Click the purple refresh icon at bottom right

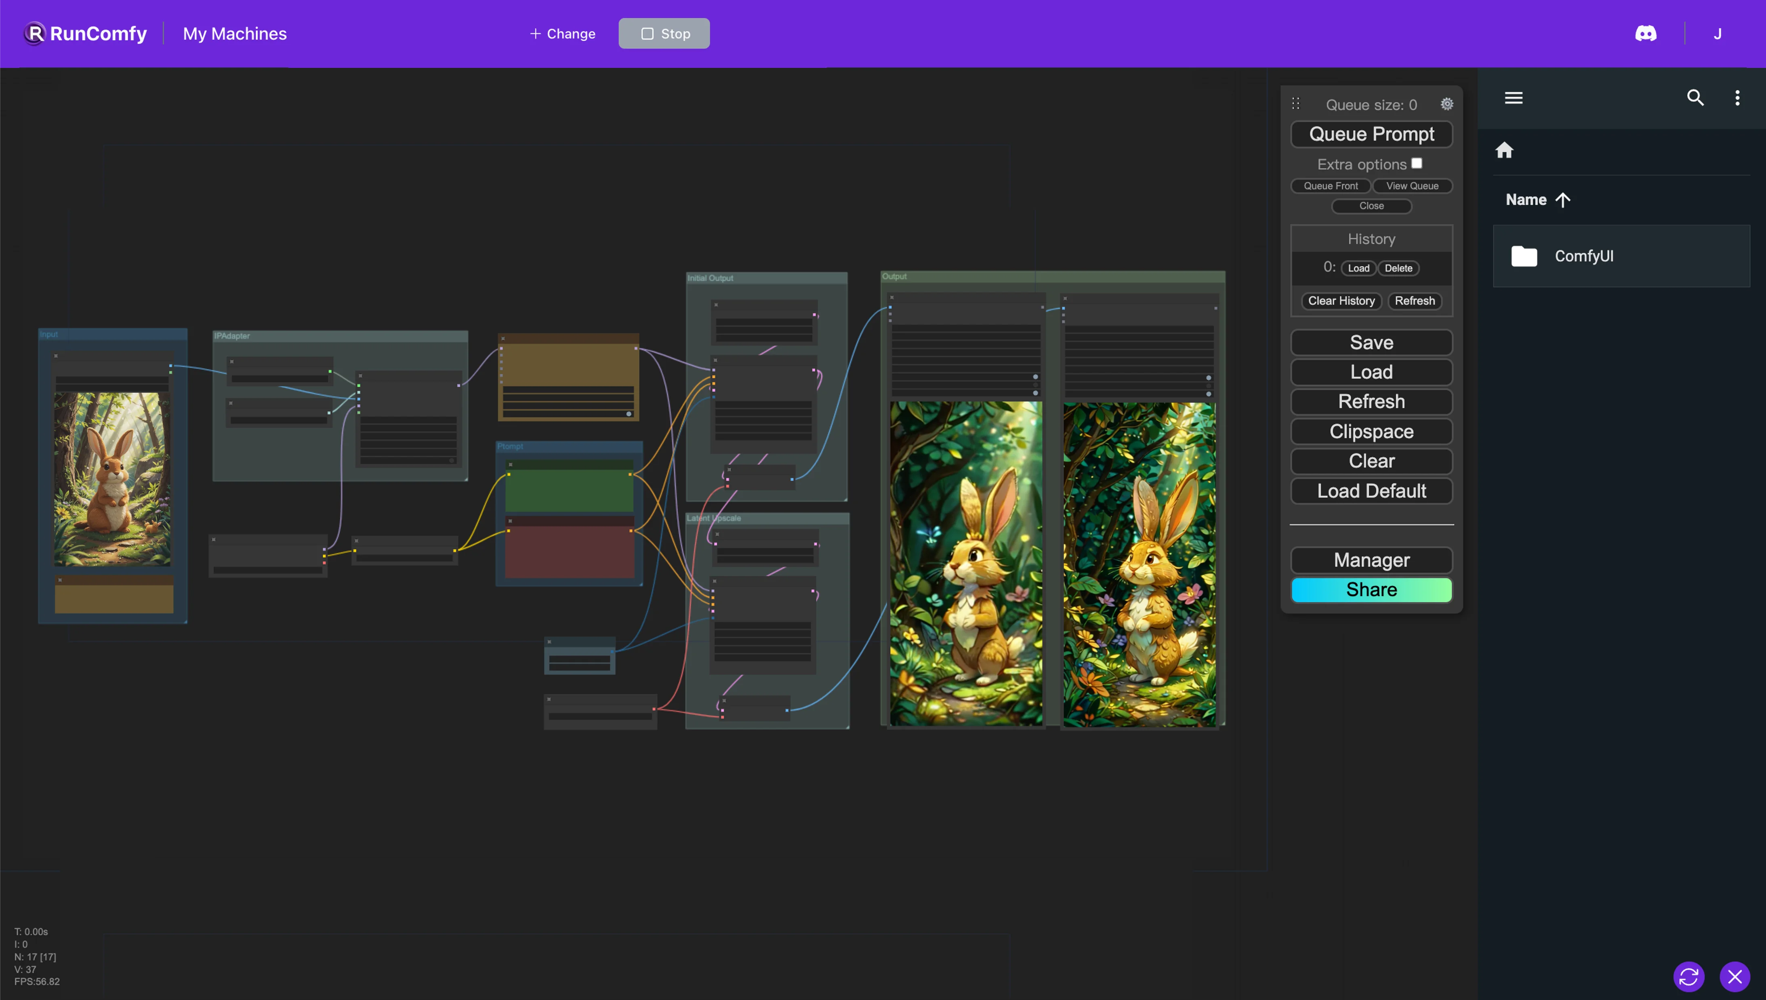1688,976
